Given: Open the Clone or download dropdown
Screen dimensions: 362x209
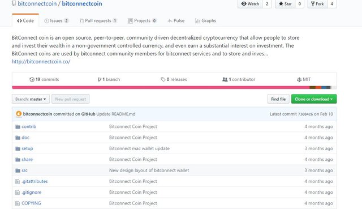Looking at the screenshot, I should (x=314, y=99).
